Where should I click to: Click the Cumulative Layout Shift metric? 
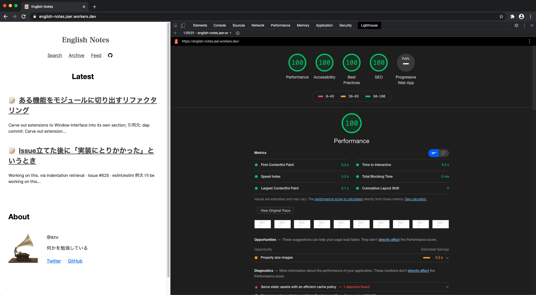coord(402,188)
